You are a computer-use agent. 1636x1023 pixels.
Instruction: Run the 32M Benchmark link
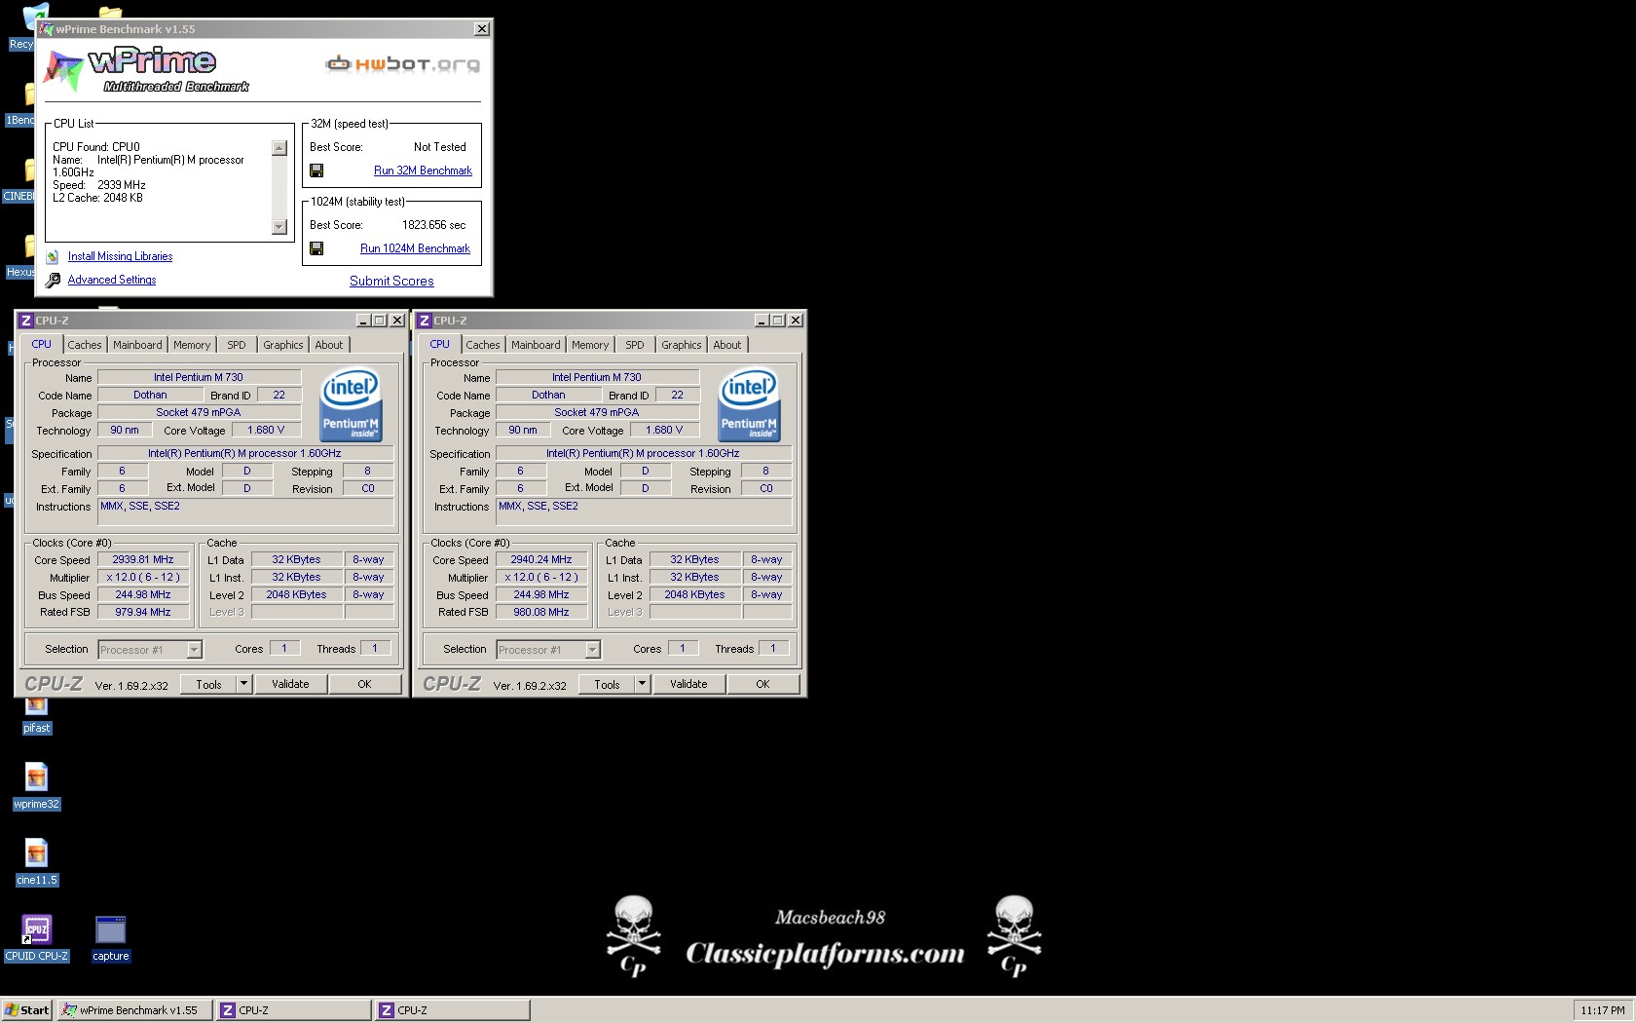click(x=423, y=170)
